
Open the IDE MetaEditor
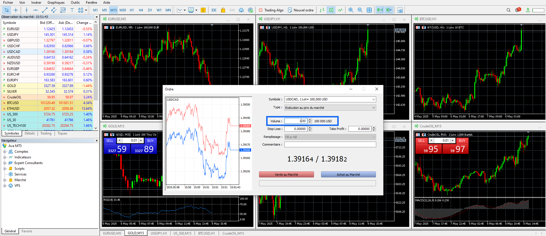click(x=214, y=10)
